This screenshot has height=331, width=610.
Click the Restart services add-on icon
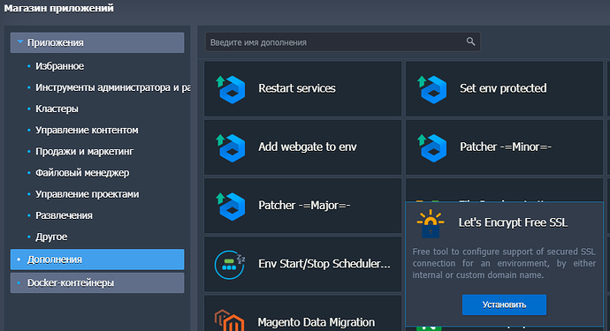pyautogui.click(x=231, y=89)
